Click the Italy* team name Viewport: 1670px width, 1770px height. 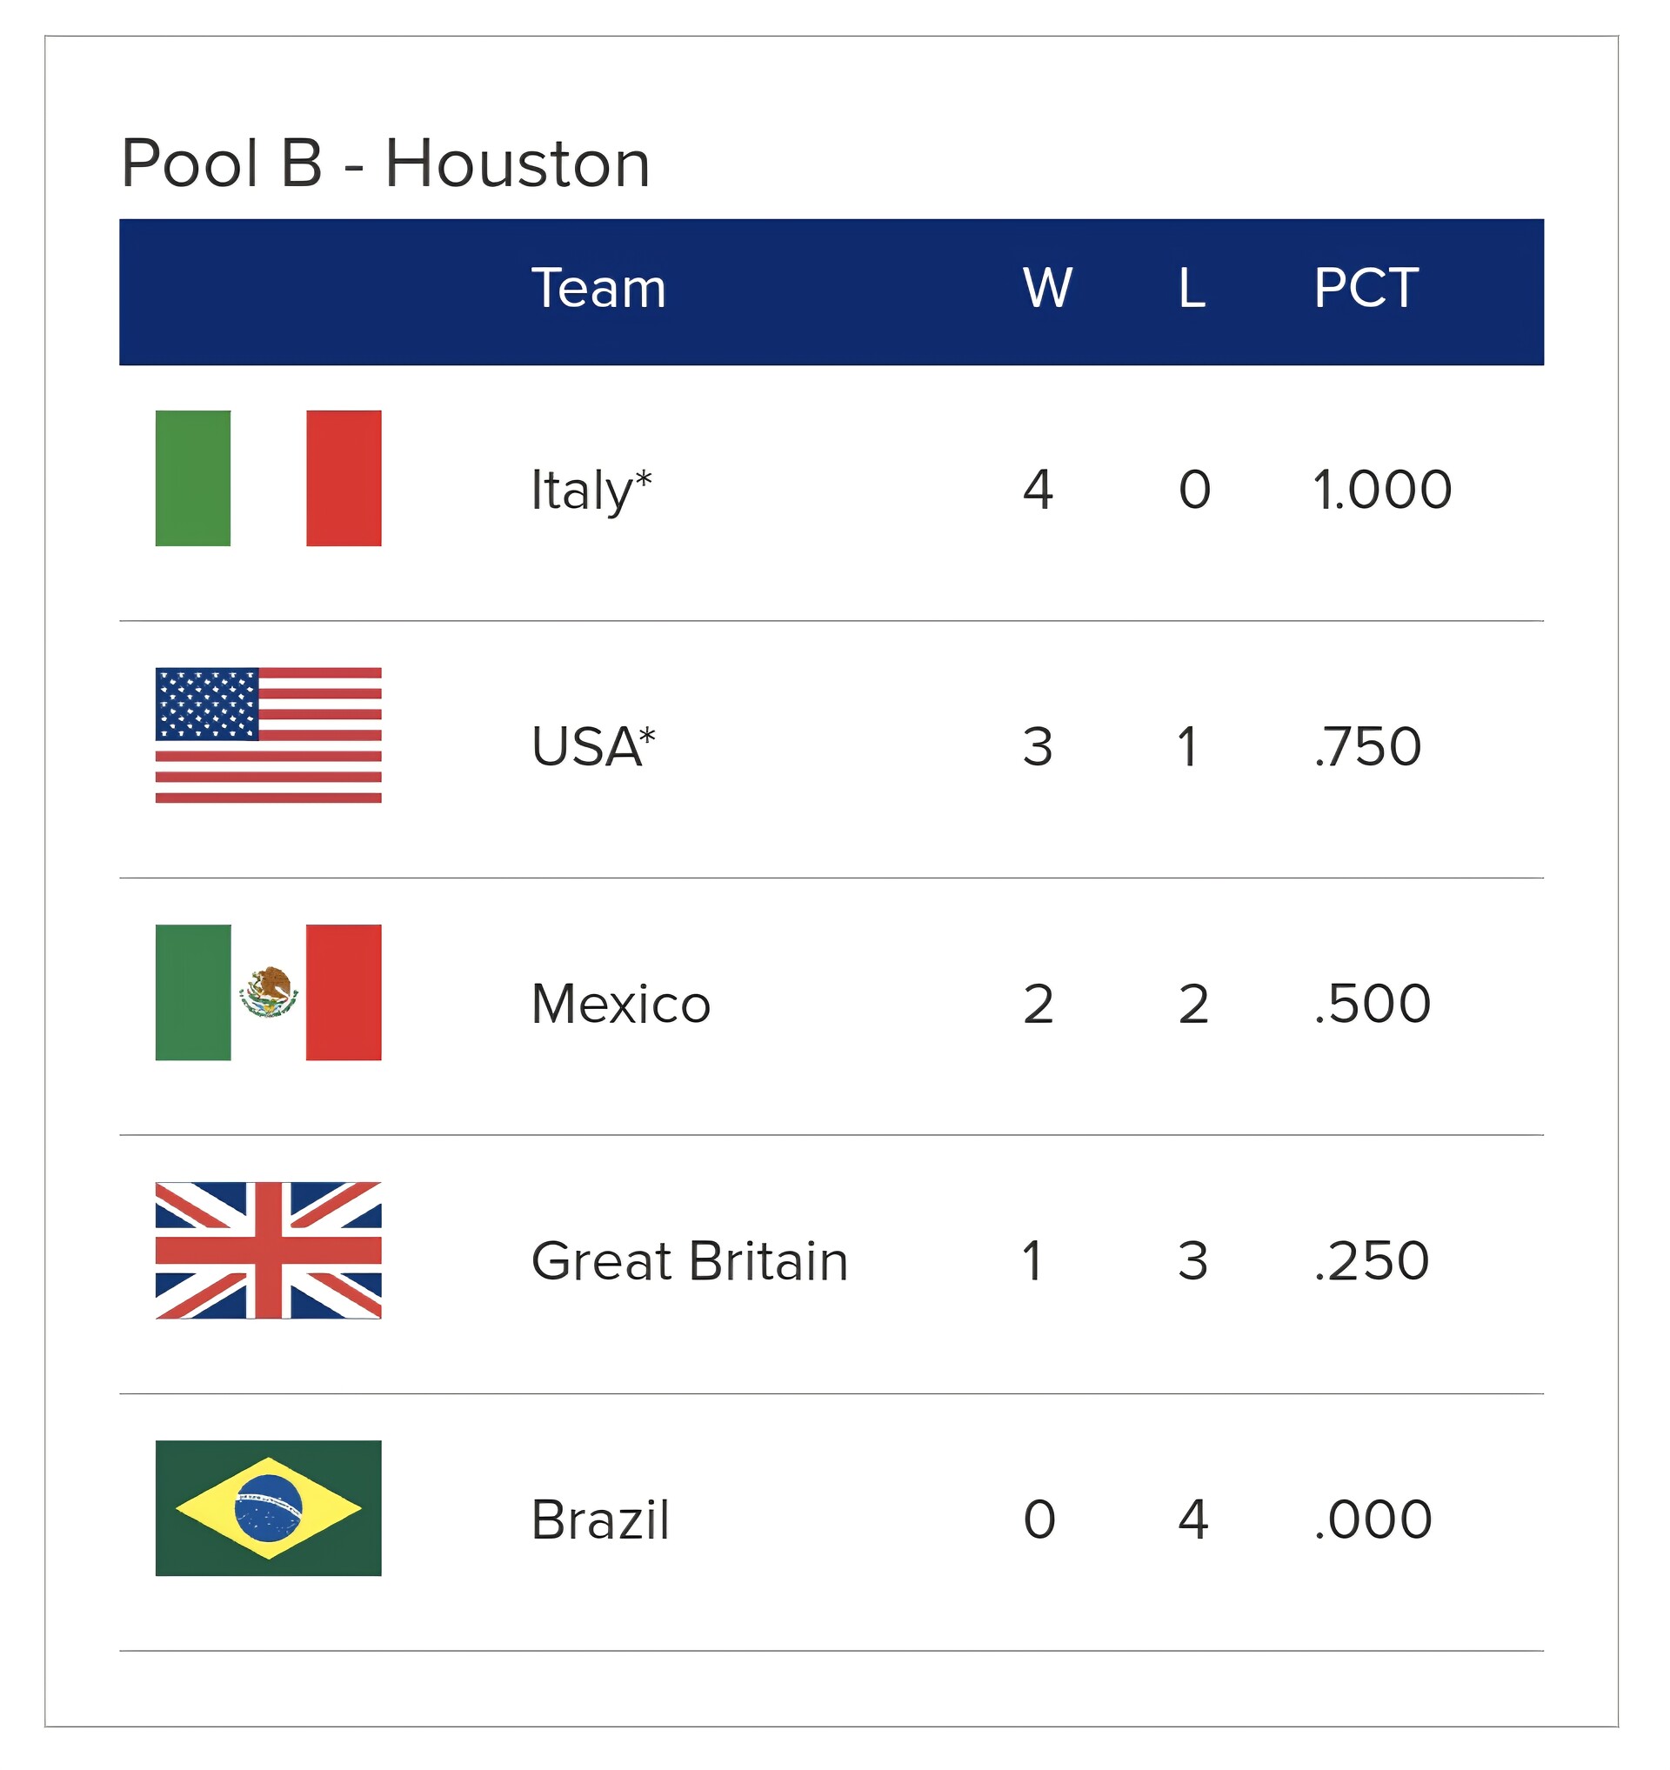tap(591, 490)
